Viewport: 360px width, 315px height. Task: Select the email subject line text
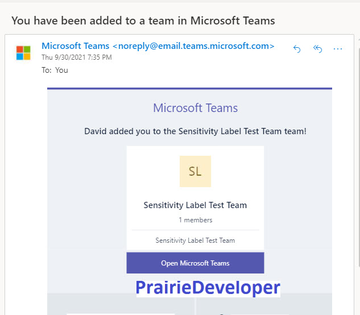click(x=143, y=20)
